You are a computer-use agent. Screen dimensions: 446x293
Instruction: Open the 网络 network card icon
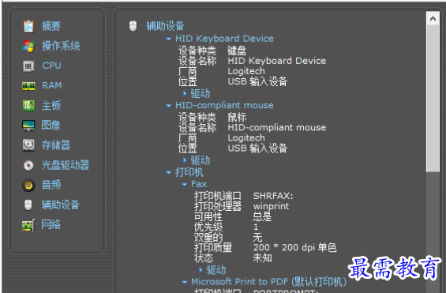(28, 225)
